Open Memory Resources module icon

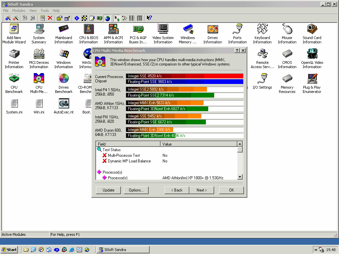click(287, 80)
